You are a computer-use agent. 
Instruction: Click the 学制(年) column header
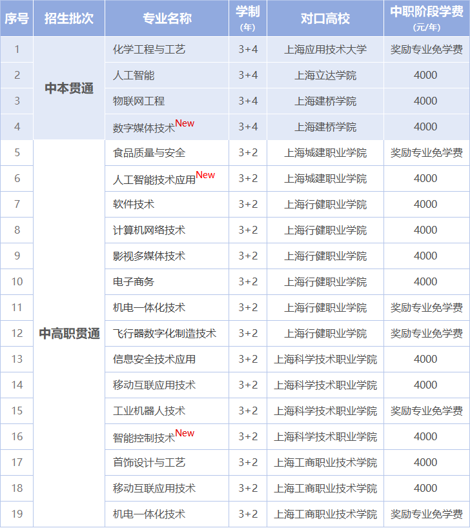[x=248, y=18]
